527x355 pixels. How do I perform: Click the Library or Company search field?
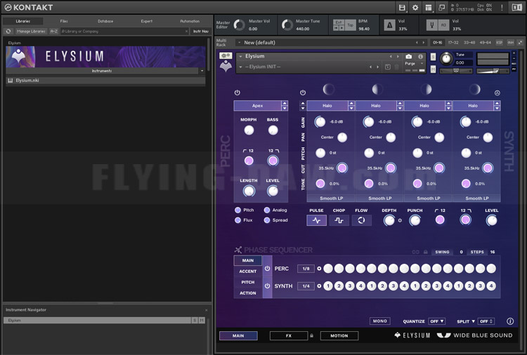pos(124,31)
